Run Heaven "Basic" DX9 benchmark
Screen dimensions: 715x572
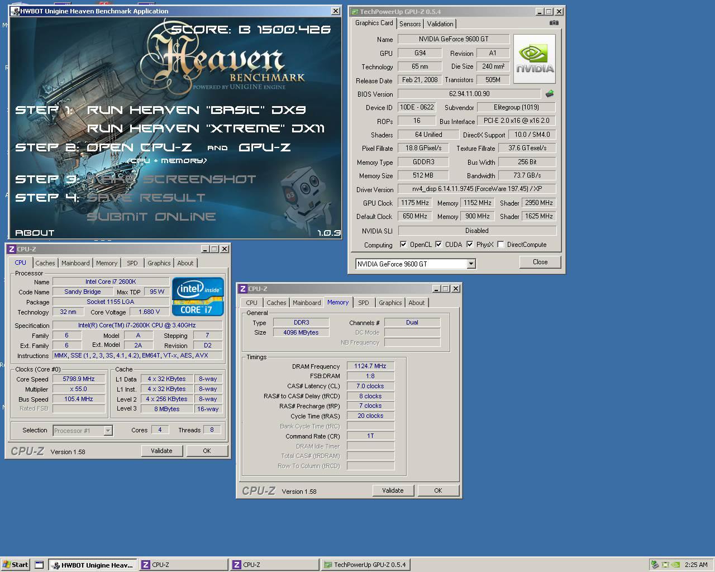tap(197, 110)
